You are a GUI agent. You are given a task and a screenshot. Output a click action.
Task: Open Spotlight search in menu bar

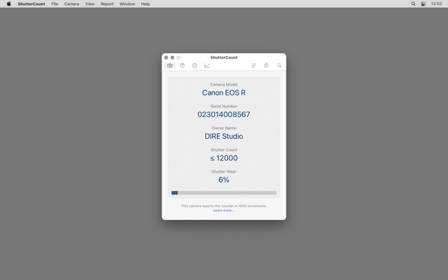(413, 4)
